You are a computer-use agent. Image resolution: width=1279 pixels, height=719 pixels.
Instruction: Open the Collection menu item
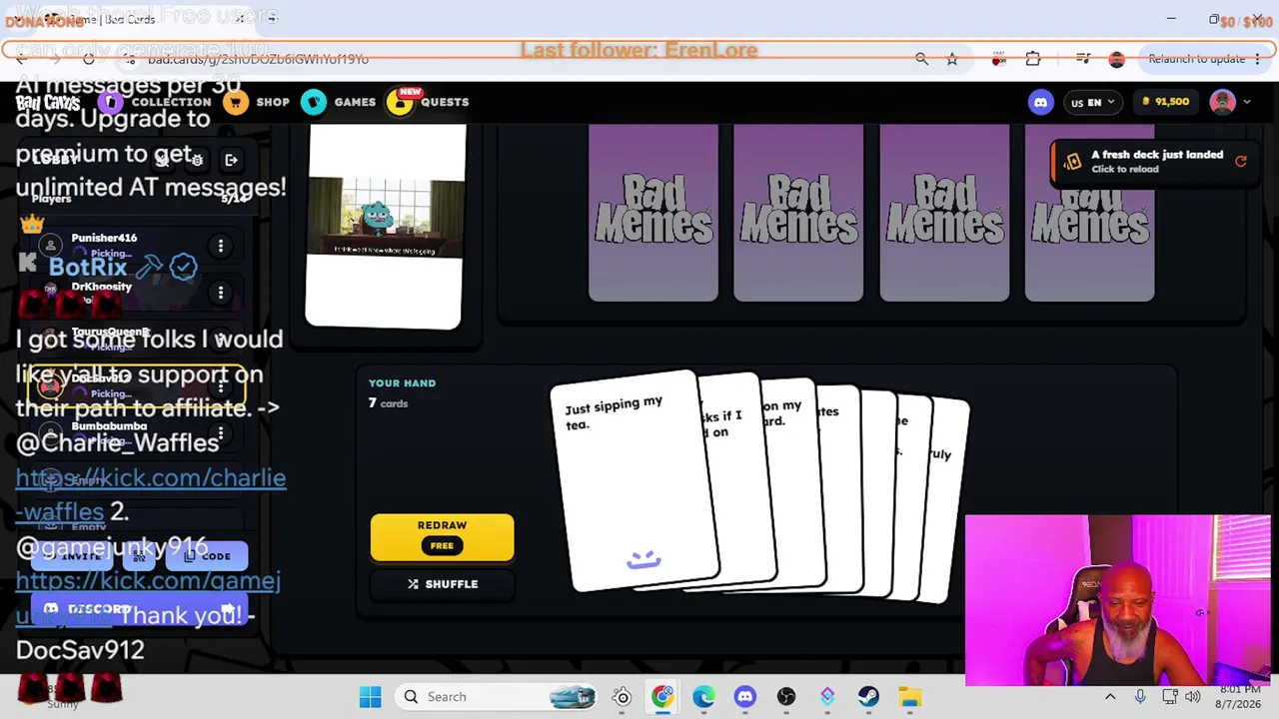(x=171, y=102)
